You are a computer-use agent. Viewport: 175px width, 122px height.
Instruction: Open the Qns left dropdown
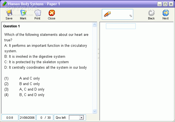[81, 118]
